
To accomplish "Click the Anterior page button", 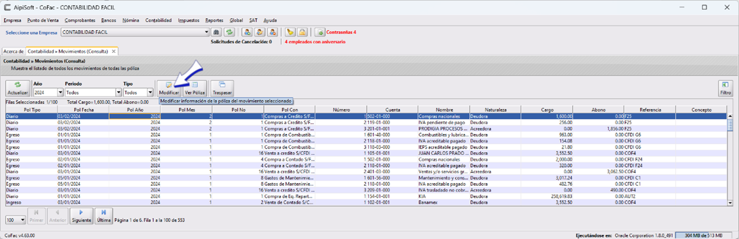I will click(x=58, y=216).
